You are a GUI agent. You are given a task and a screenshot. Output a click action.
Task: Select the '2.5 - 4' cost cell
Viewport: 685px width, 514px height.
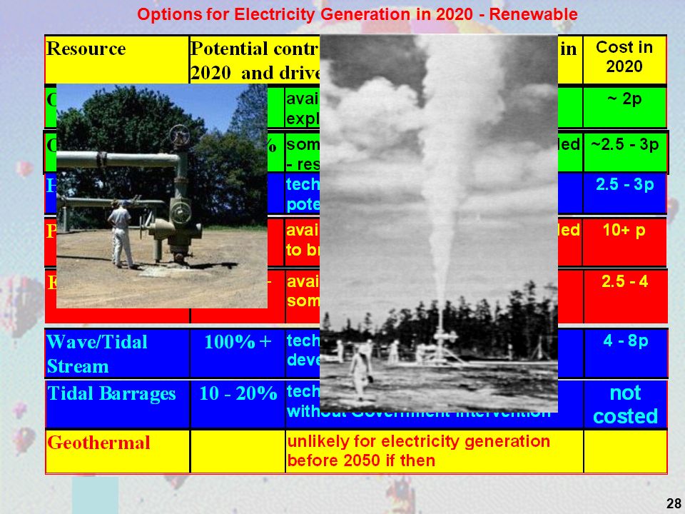point(625,296)
